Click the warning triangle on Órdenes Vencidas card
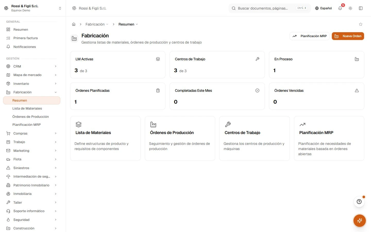371x232 pixels. pos(357,90)
